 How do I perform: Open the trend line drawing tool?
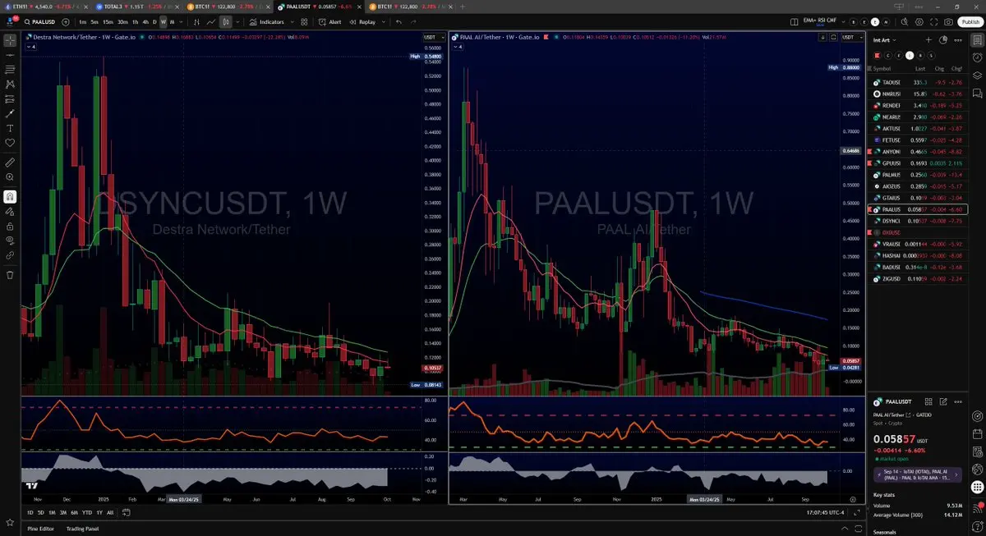coord(10,56)
